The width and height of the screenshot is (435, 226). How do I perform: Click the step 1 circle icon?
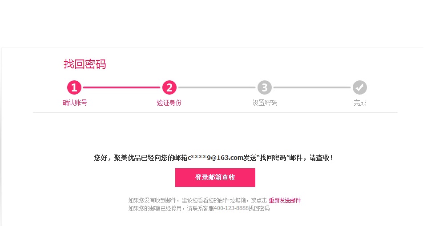click(x=74, y=87)
